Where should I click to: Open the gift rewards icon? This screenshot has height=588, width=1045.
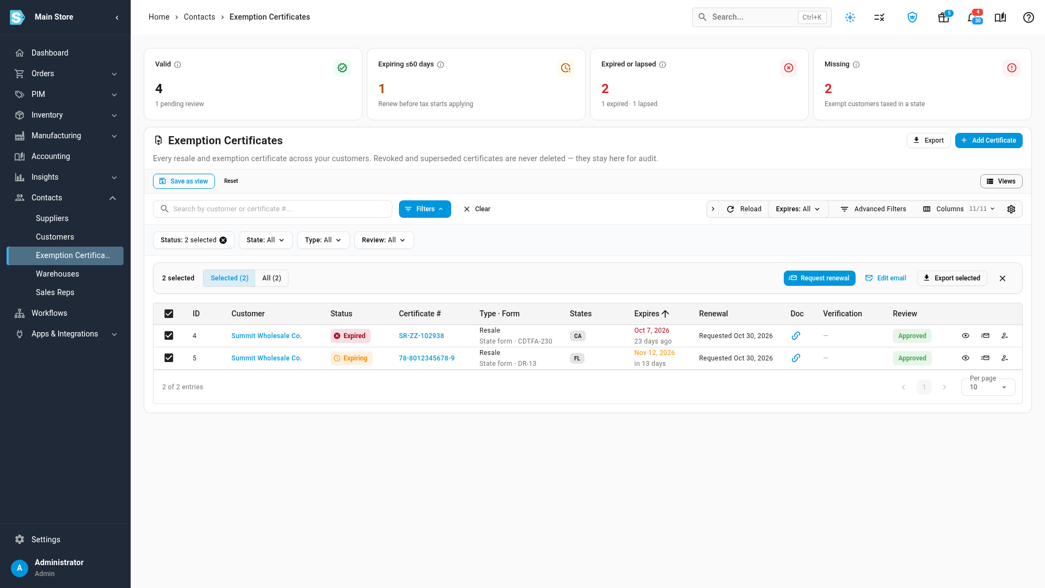(943, 17)
